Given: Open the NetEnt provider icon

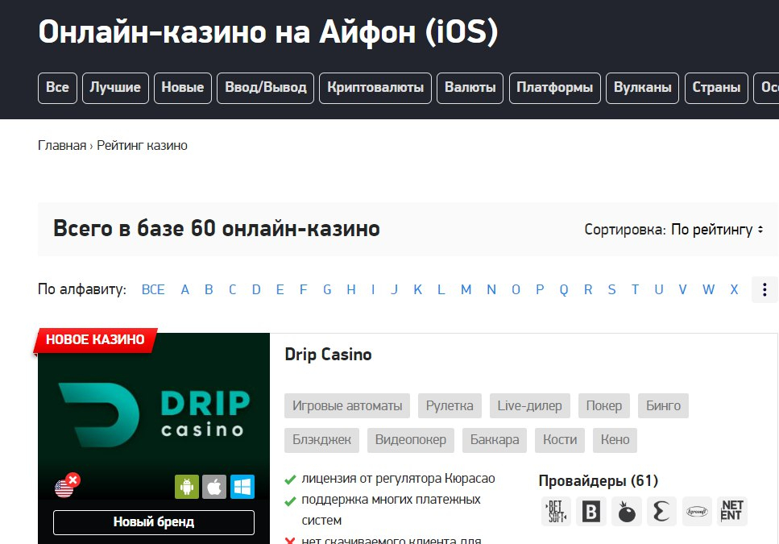Looking at the screenshot, I should pyautogui.click(x=732, y=511).
